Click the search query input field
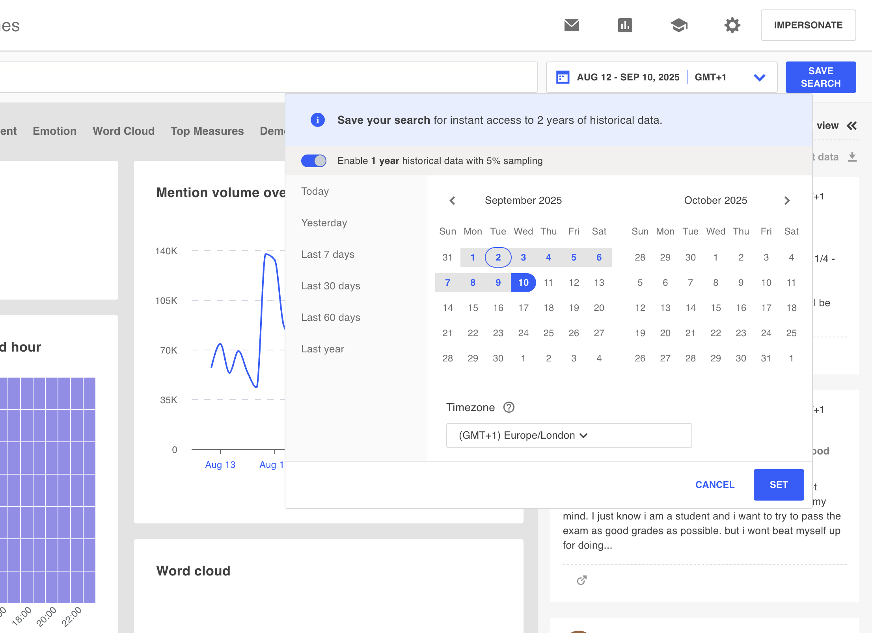 pyautogui.click(x=269, y=77)
